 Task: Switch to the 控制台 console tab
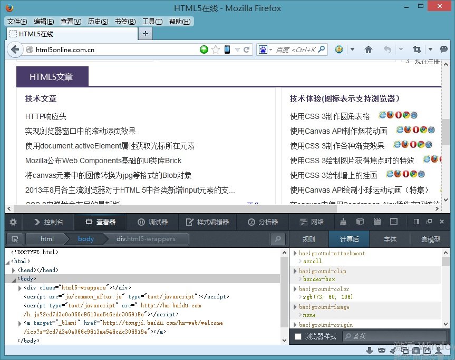point(48,222)
